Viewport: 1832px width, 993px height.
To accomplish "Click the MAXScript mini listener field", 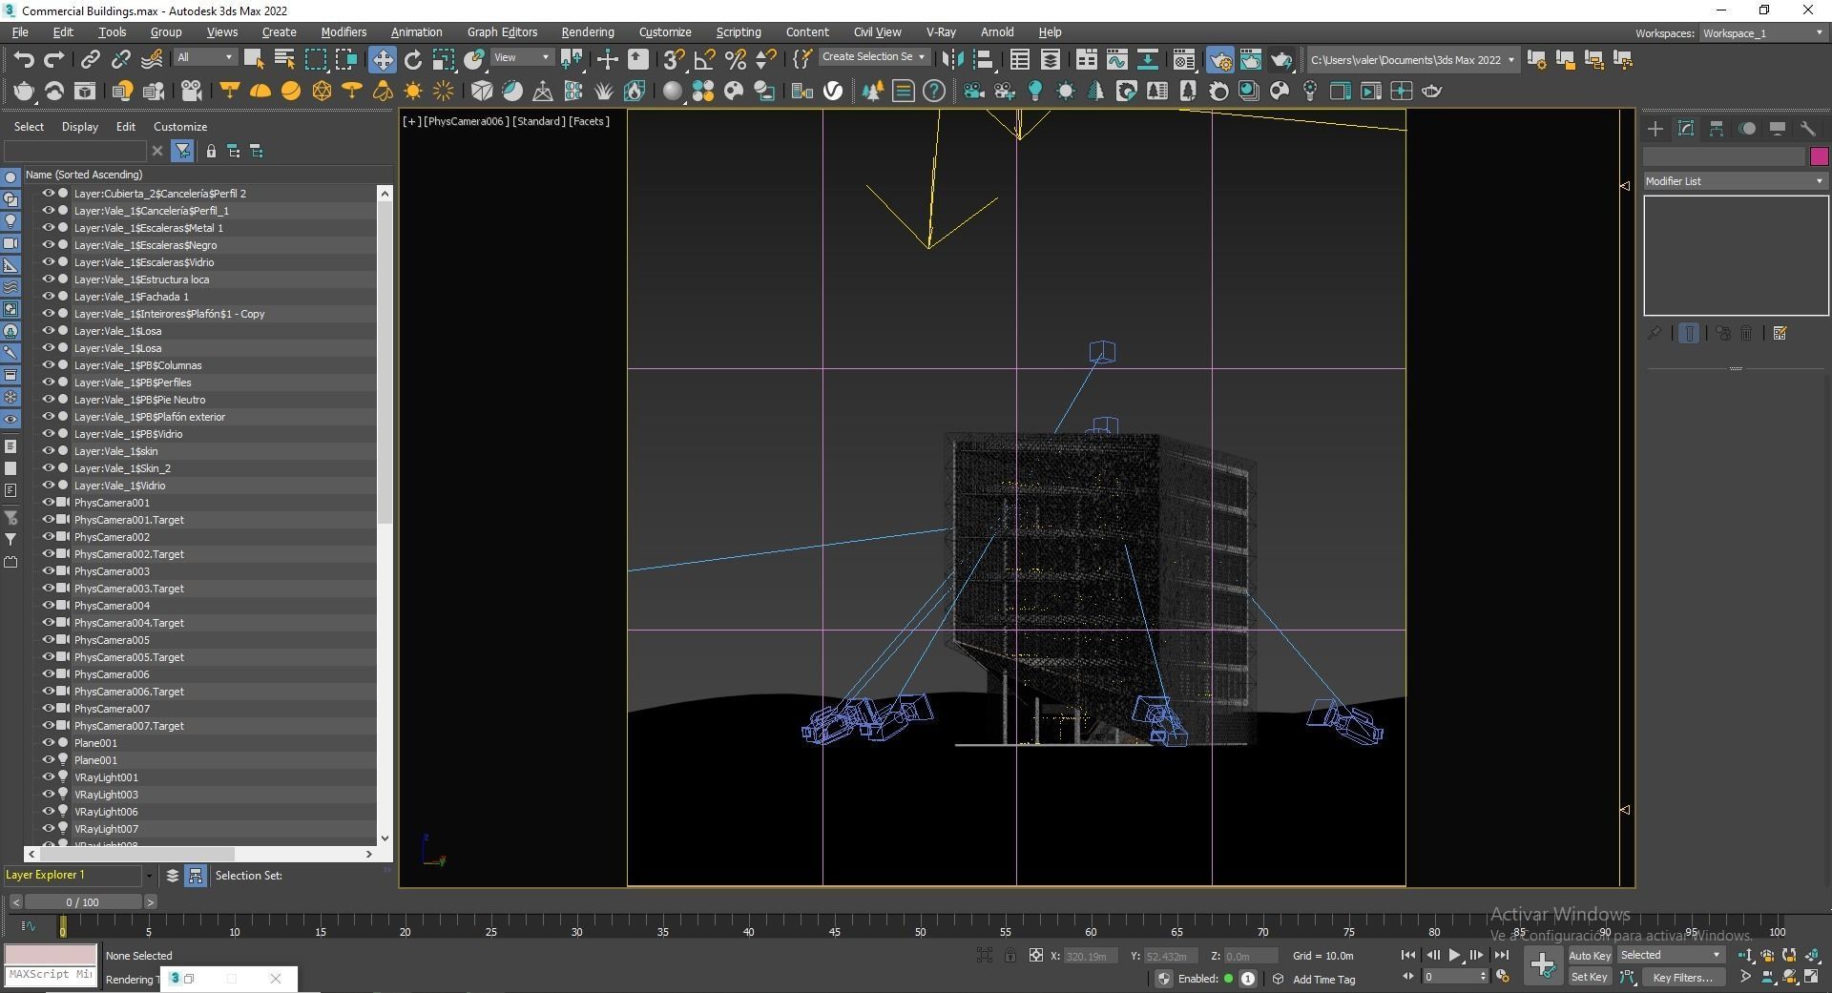I will click(50, 975).
